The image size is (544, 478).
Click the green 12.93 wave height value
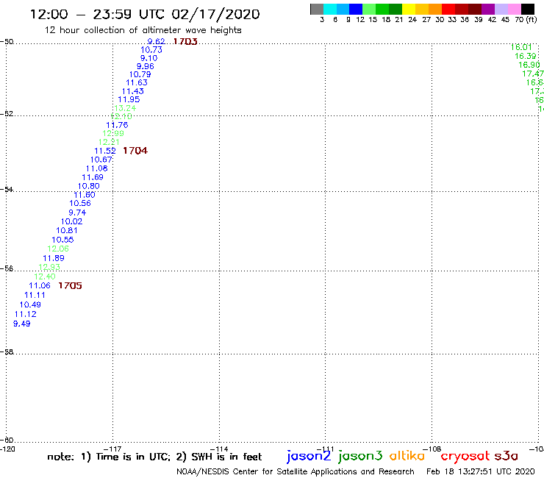[49, 267]
